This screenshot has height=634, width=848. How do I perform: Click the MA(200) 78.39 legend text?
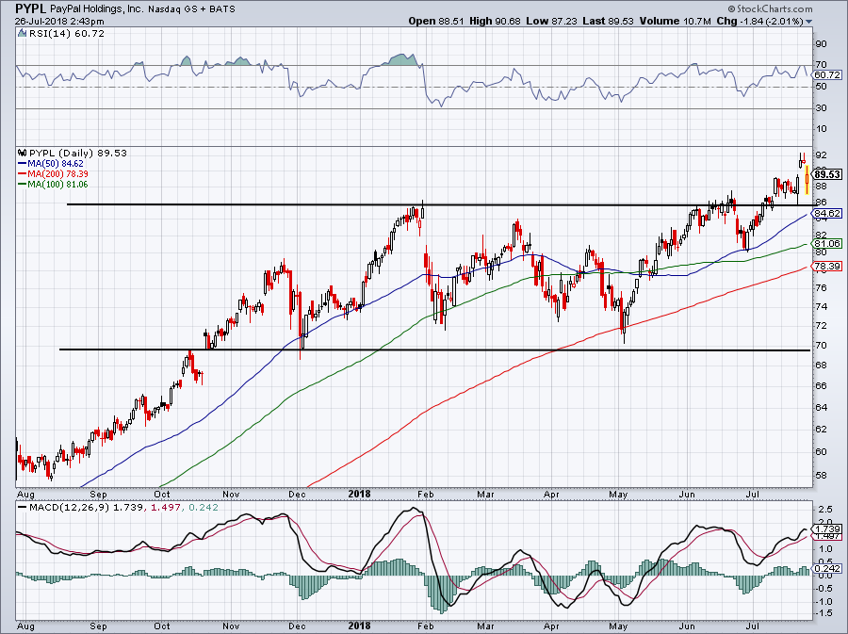coord(57,173)
